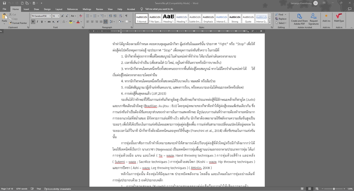Apply the Heading 1 style

168,18
